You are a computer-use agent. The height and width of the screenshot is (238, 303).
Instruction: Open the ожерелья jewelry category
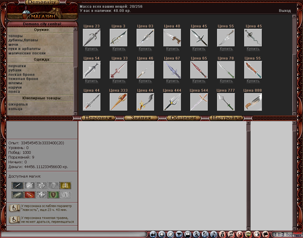pyautogui.click(x=18, y=104)
